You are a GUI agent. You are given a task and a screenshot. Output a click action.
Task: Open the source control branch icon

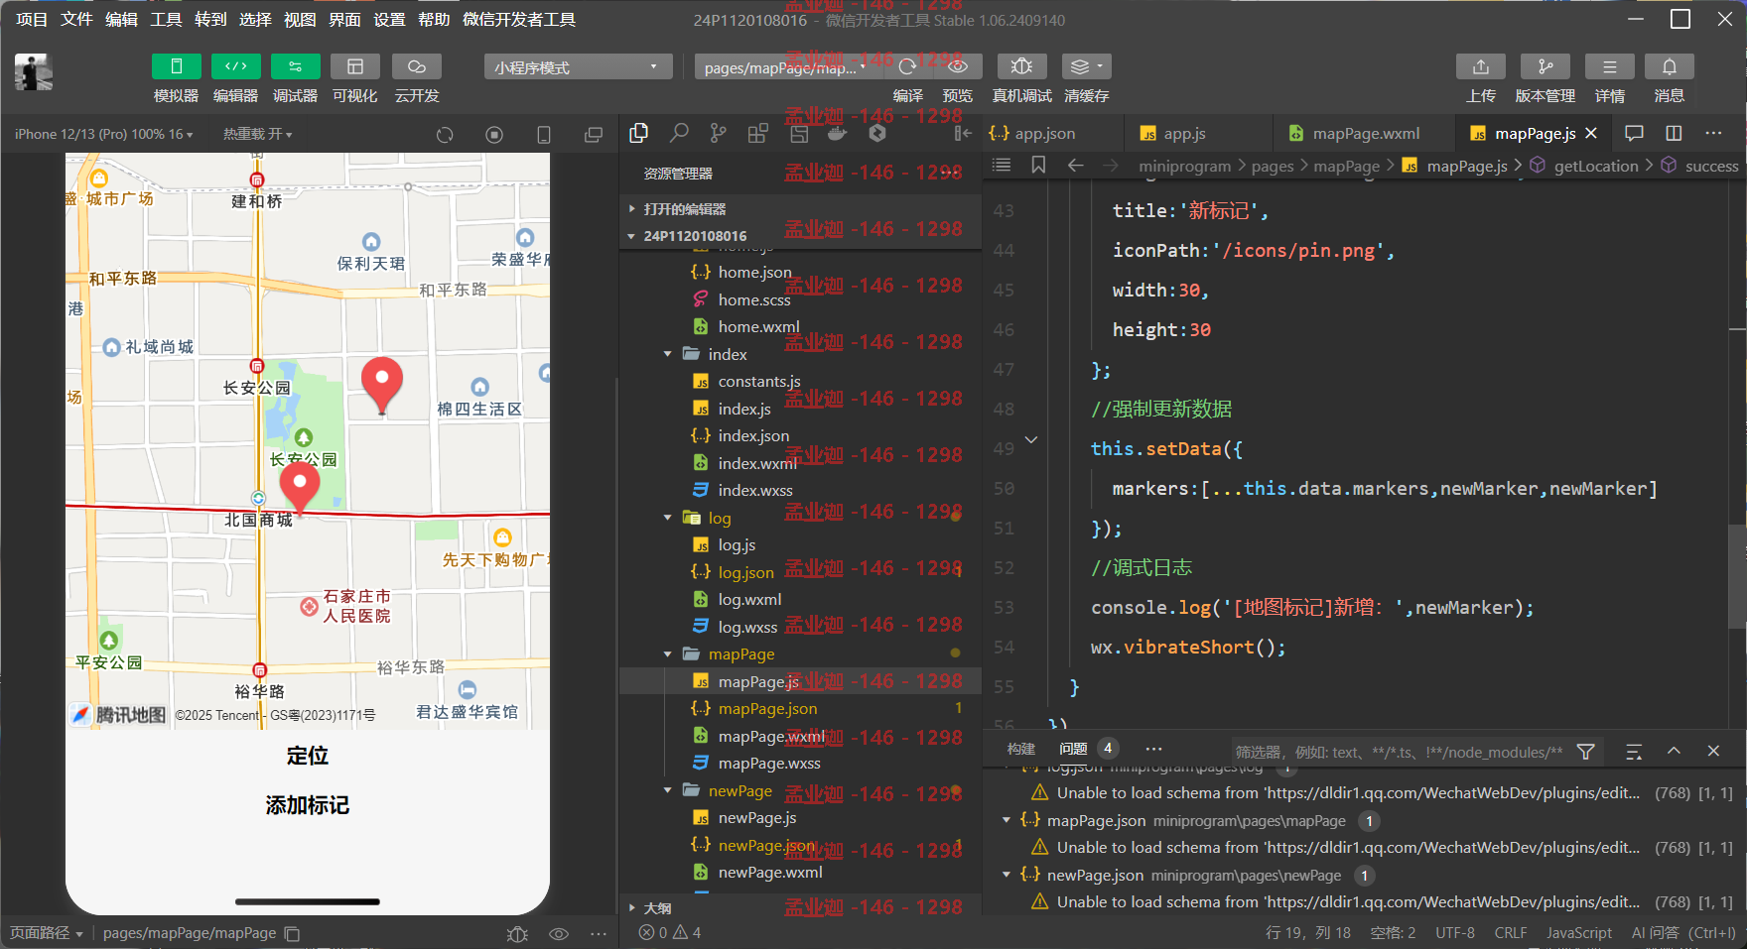pos(718,133)
